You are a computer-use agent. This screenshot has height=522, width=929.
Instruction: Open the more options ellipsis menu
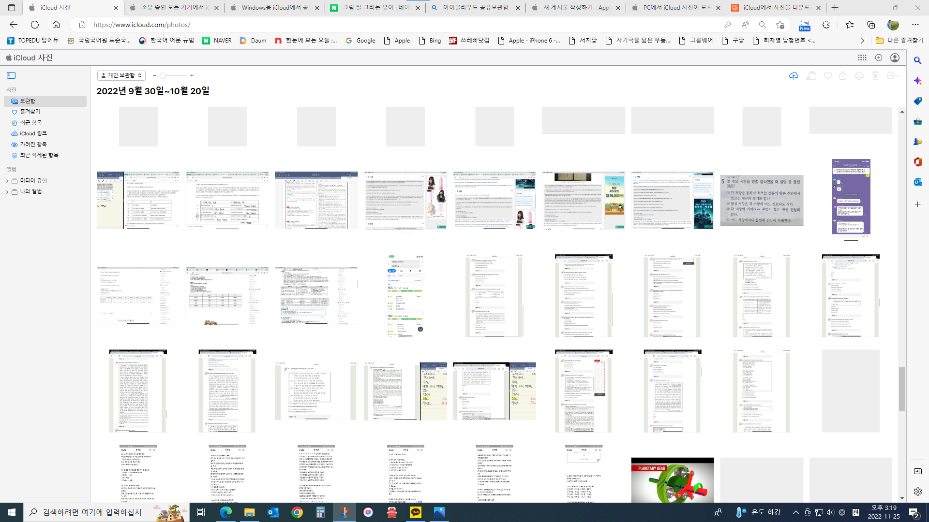pos(891,76)
